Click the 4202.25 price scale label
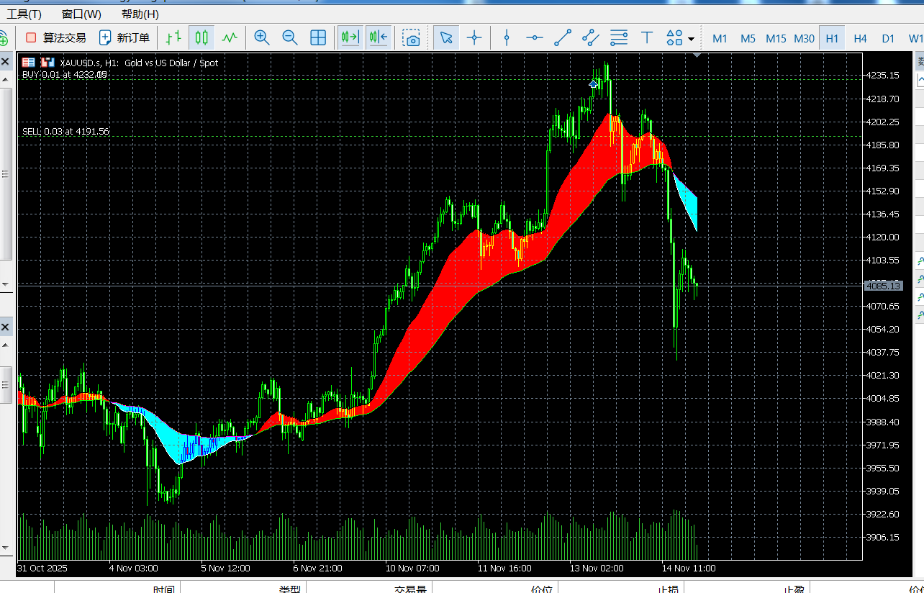924x593 pixels. tap(884, 122)
